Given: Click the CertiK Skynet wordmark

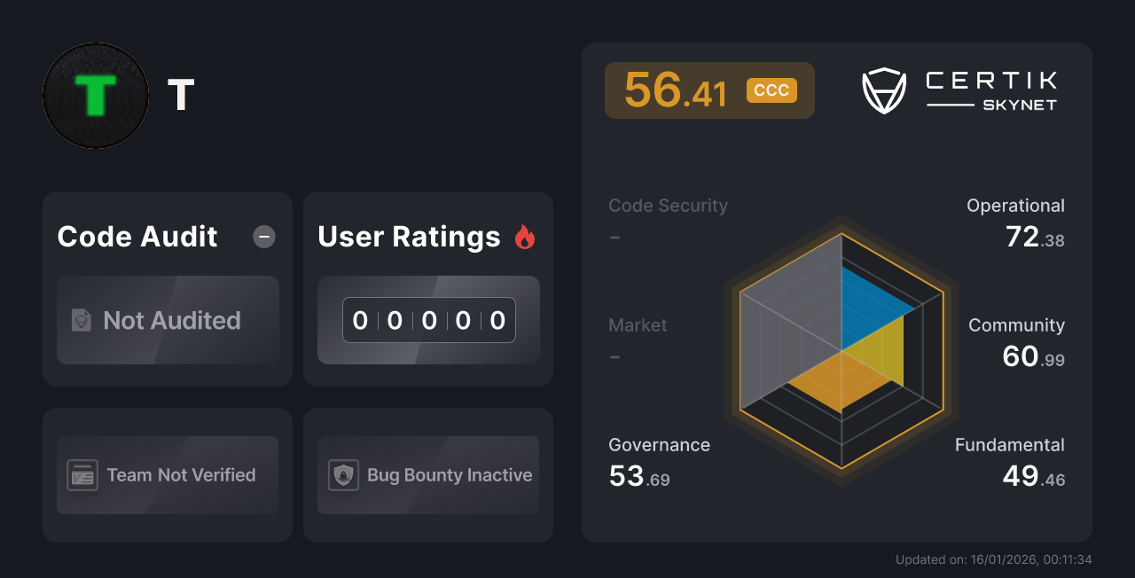Looking at the screenshot, I should click(x=990, y=90).
